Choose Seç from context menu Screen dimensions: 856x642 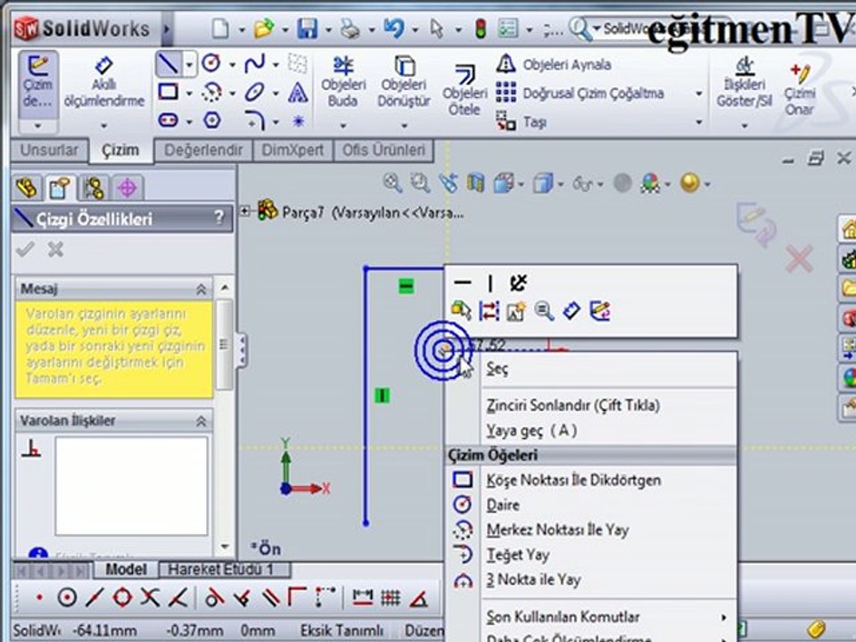click(x=589, y=369)
